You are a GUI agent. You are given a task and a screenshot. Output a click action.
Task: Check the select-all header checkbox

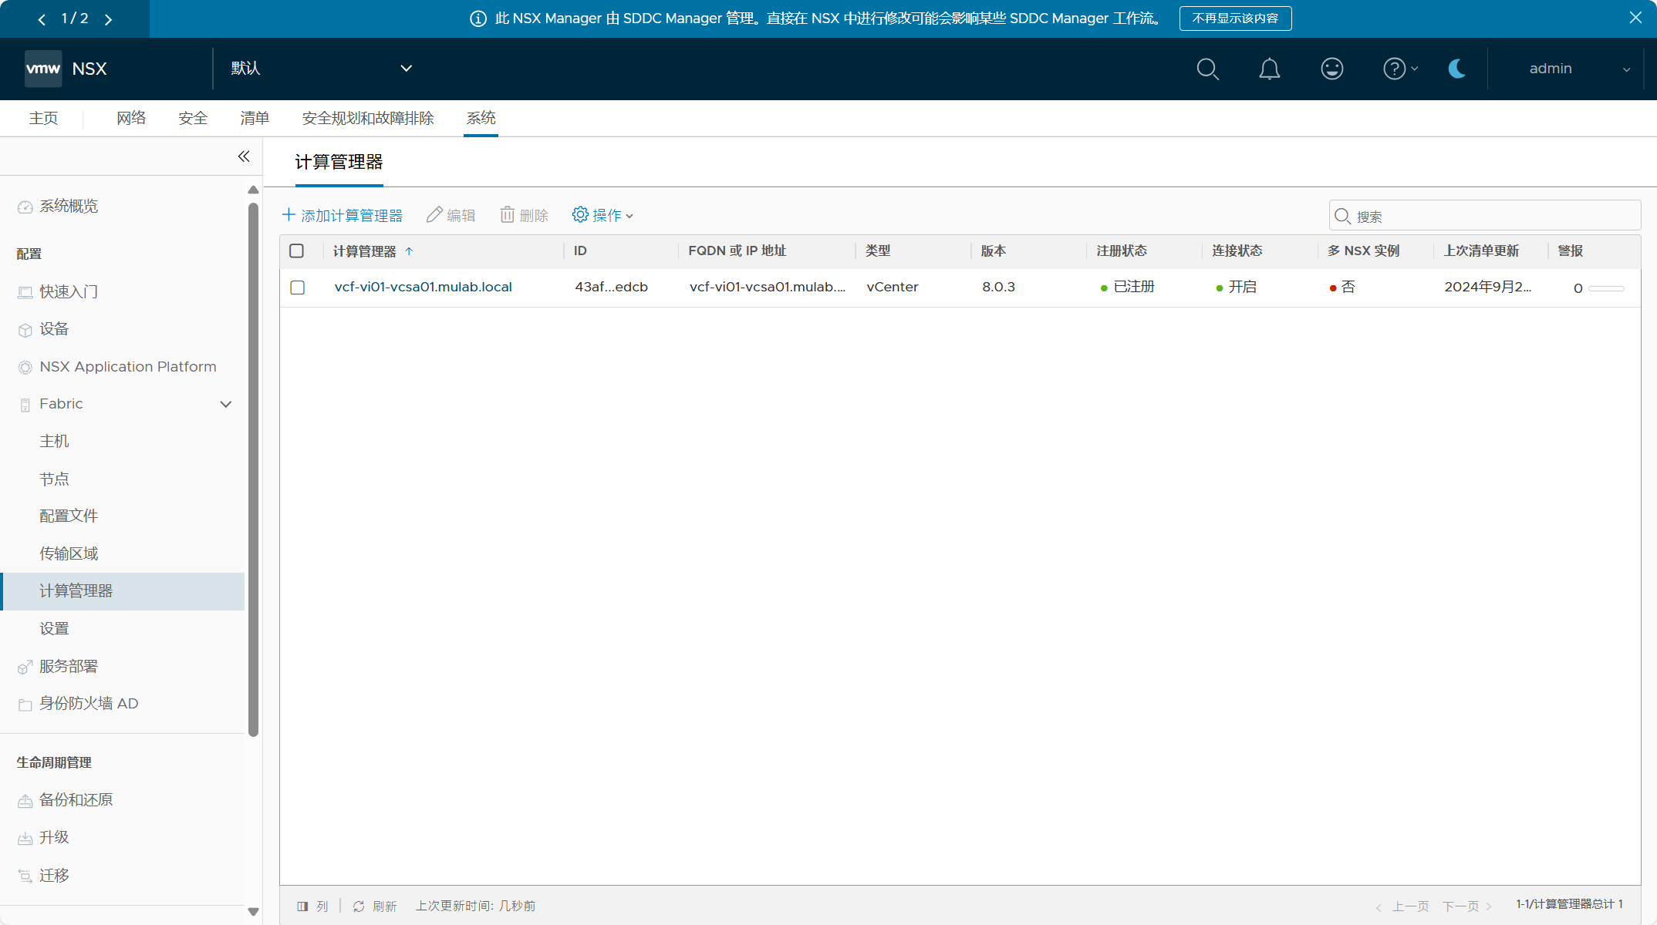click(x=296, y=251)
